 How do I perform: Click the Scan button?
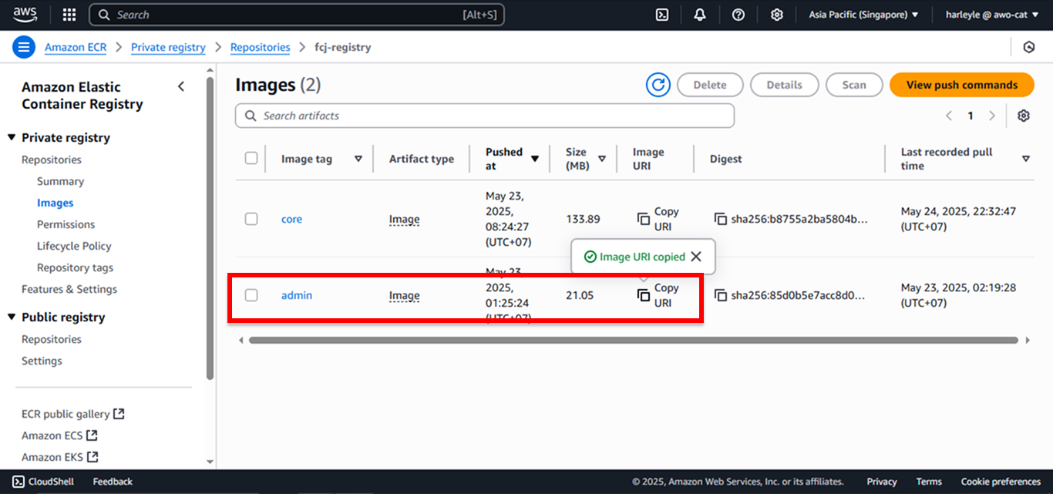[854, 85]
